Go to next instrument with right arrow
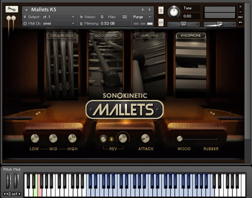 point(149,10)
